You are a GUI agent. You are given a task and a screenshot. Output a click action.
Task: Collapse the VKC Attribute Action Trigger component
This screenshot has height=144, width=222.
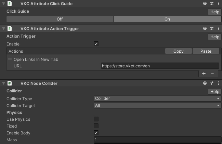[3, 29]
